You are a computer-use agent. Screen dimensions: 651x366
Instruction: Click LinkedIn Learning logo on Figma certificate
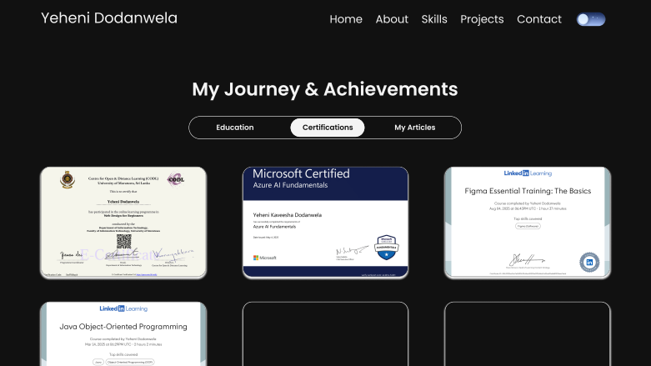pos(528,173)
